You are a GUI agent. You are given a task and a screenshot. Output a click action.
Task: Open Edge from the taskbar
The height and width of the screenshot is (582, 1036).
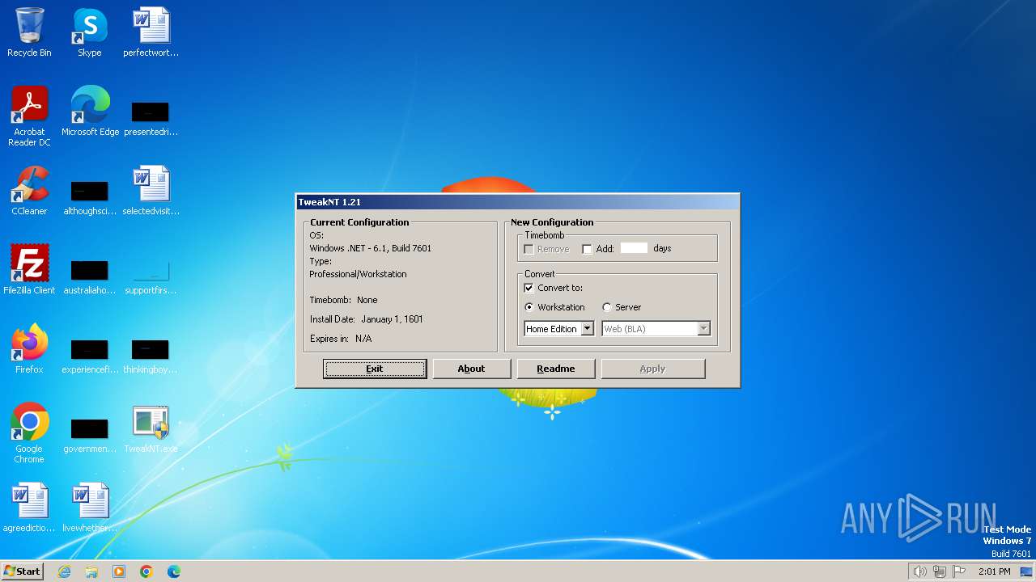tap(174, 571)
